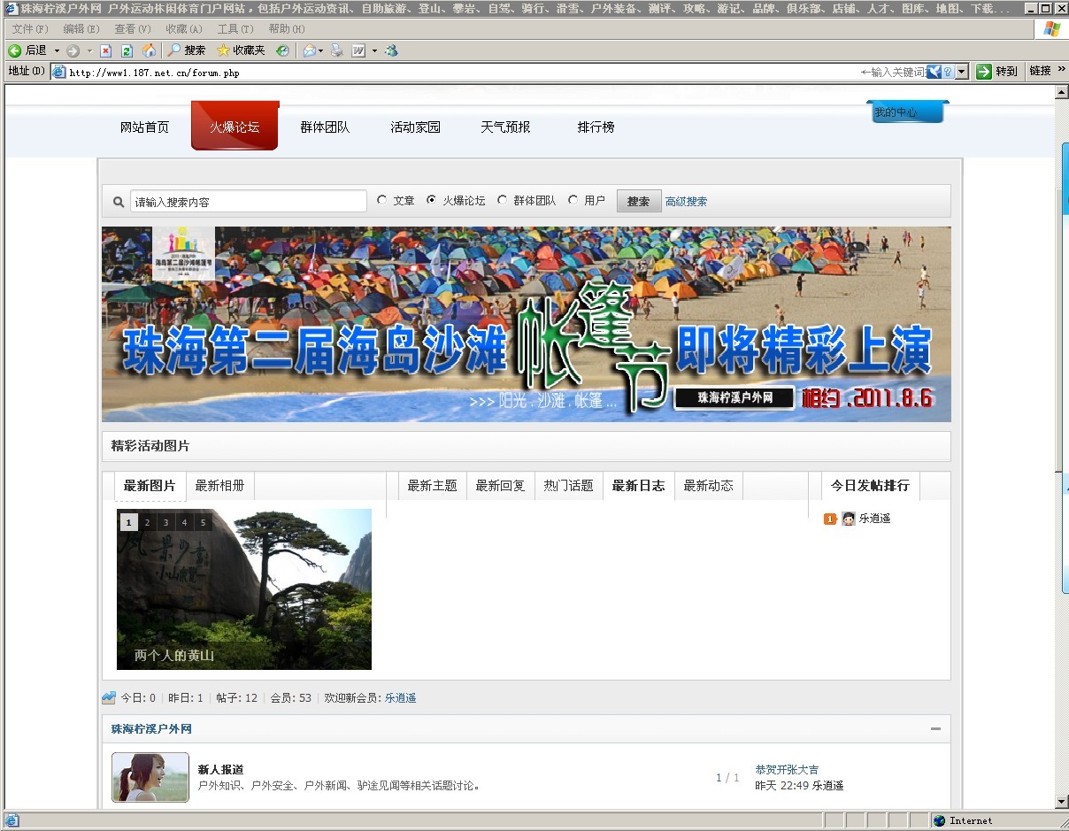Click the Print toolbar icon
The width and height of the screenshot is (1069, 831).
coord(336,51)
